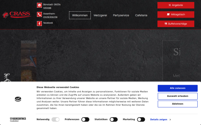Navigate to Cafeteria
This screenshot has height=125, width=201.
pyautogui.click(x=141, y=15)
